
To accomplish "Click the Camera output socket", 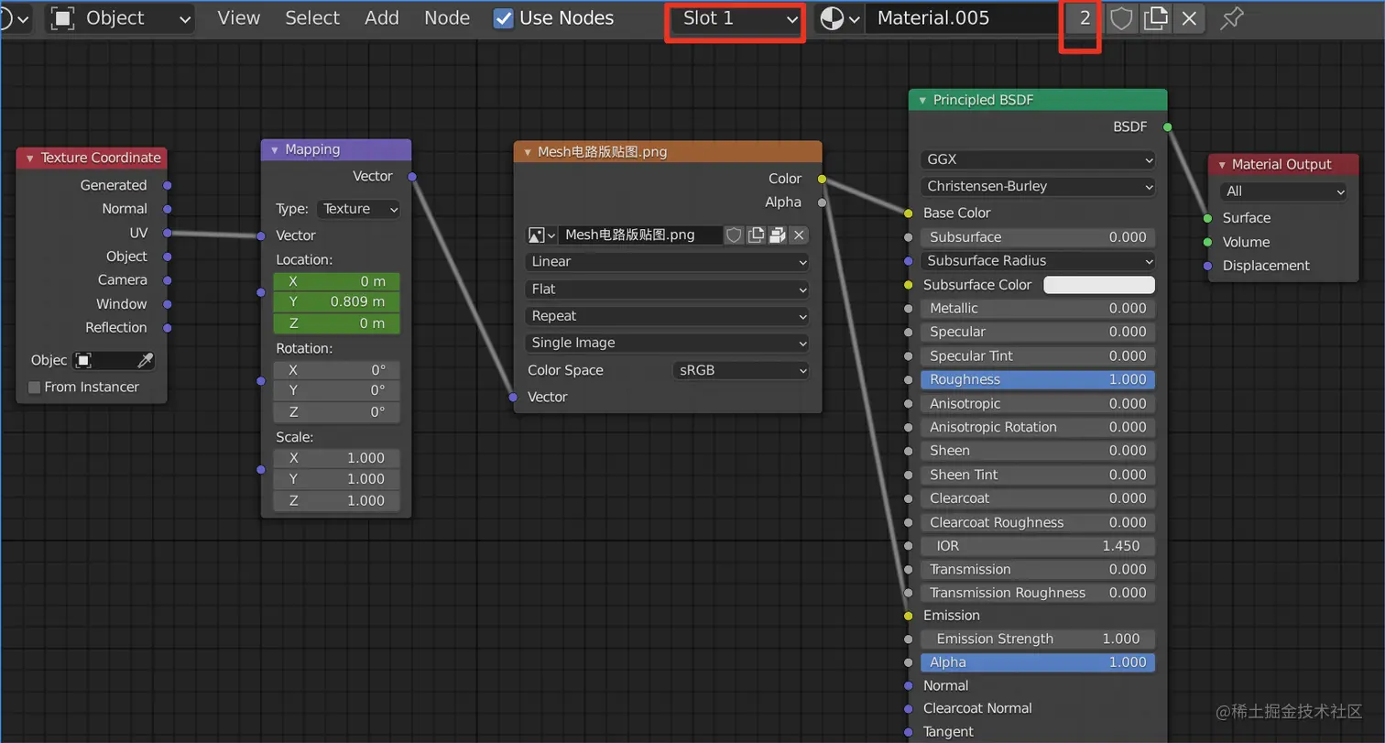I will coord(168,280).
